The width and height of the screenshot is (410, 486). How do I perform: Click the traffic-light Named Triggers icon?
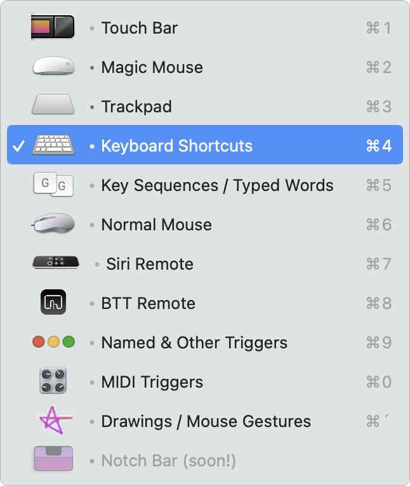(53, 342)
